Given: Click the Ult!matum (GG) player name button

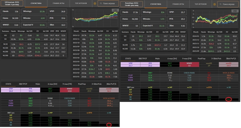Looking at the screenshot, I should pyautogui.click(x=12, y=3).
